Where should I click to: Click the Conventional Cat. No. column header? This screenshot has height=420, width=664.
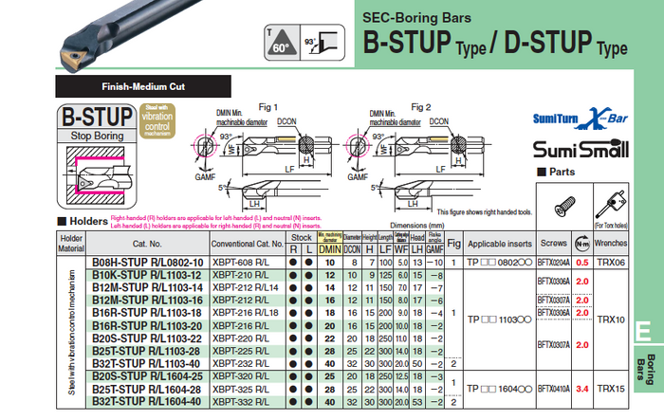click(x=248, y=244)
